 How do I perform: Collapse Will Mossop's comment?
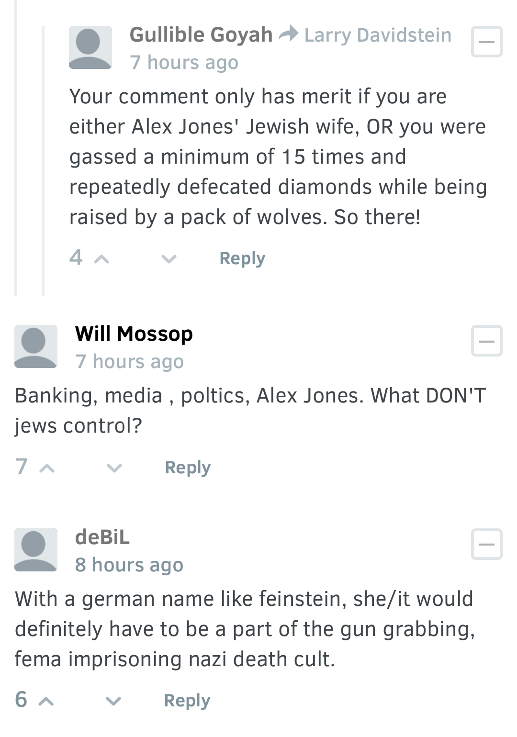487,341
